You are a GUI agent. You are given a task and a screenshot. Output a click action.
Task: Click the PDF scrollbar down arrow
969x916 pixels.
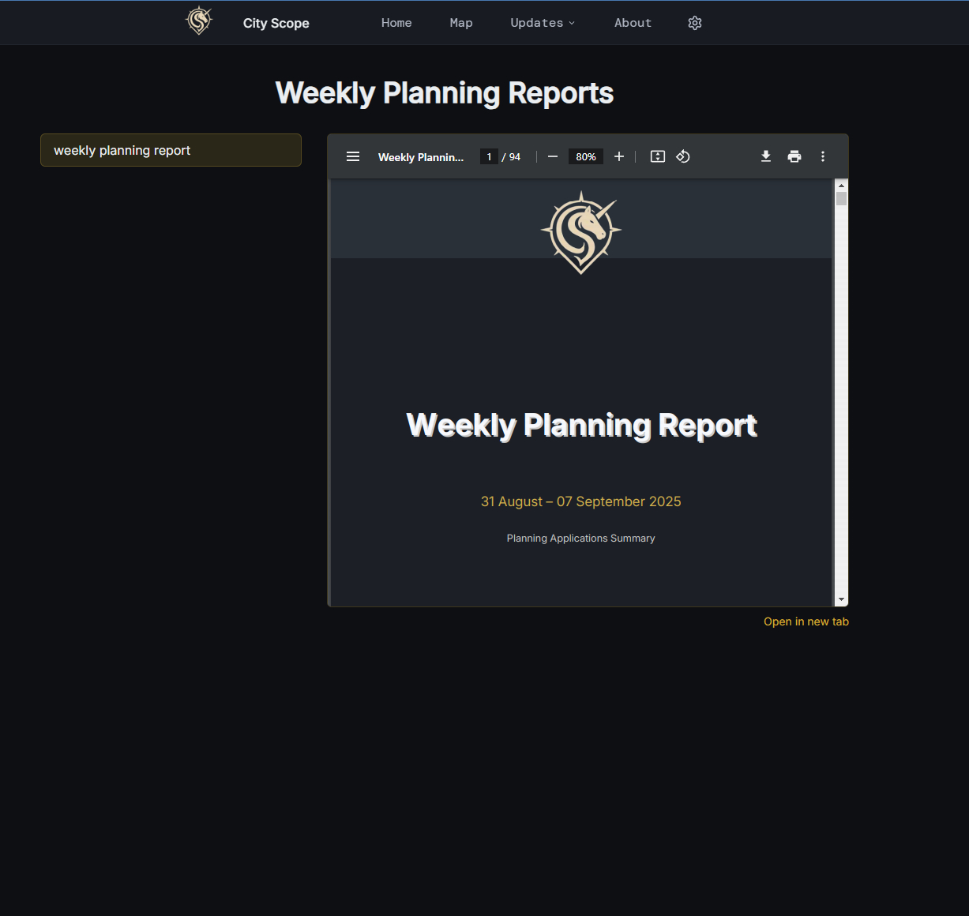(841, 600)
